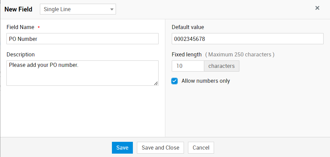Open the Single Line field type selector
The width and height of the screenshot is (330, 157).
pos(77,9)
